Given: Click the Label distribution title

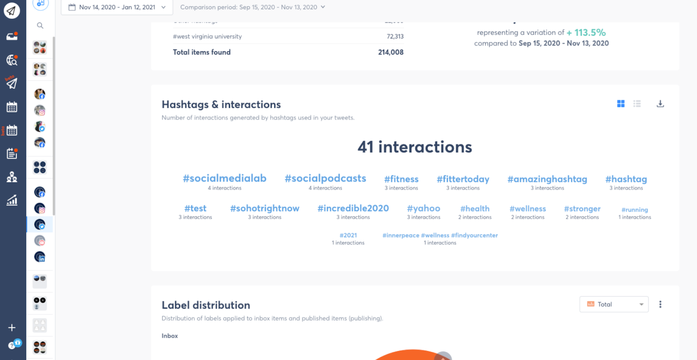Looking at the screenshot, I should (206, 305).
